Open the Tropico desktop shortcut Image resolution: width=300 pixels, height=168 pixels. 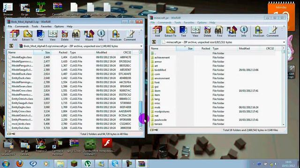pos(41,9)
